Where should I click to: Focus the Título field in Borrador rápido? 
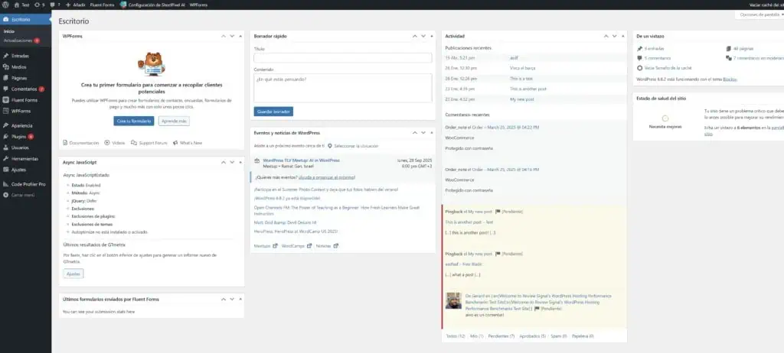(342, 58)
